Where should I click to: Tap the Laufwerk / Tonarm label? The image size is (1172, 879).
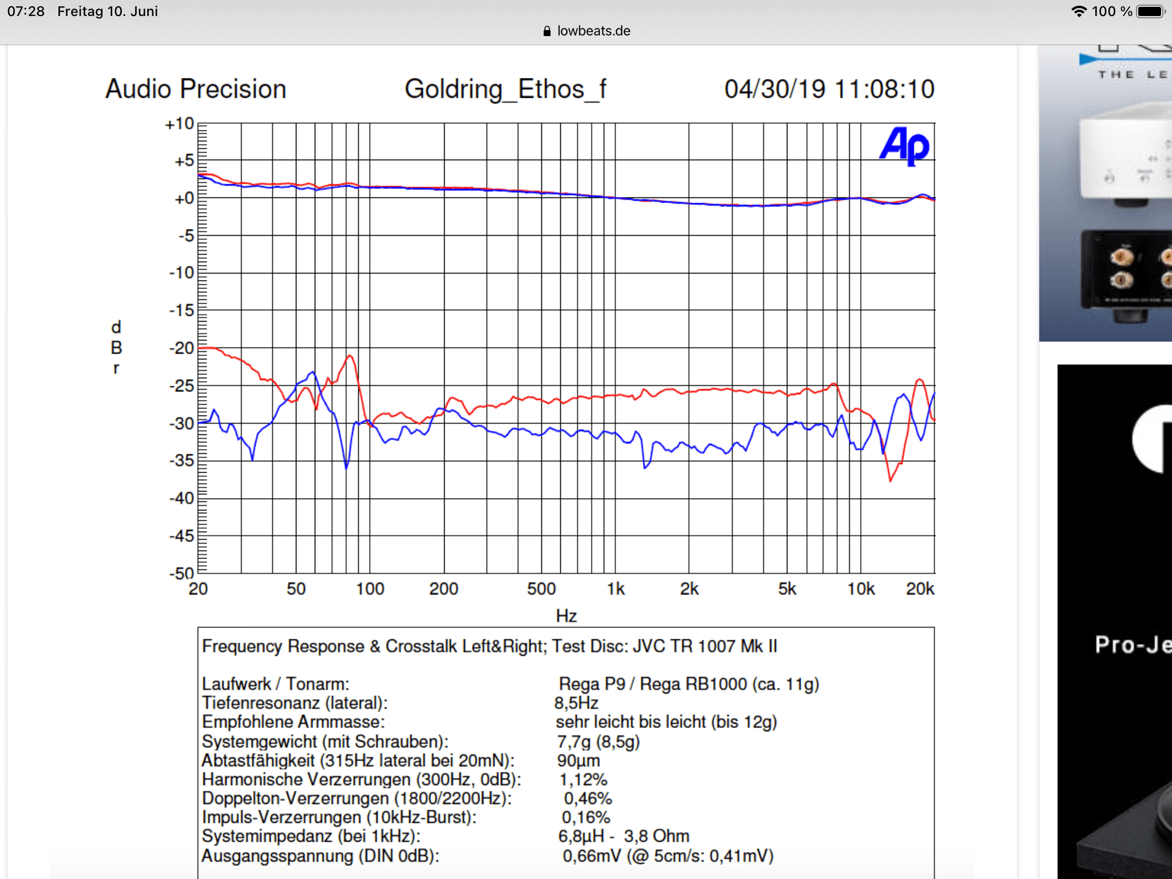[275, 684]
